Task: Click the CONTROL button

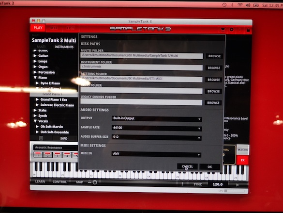Action: (60, 182)
